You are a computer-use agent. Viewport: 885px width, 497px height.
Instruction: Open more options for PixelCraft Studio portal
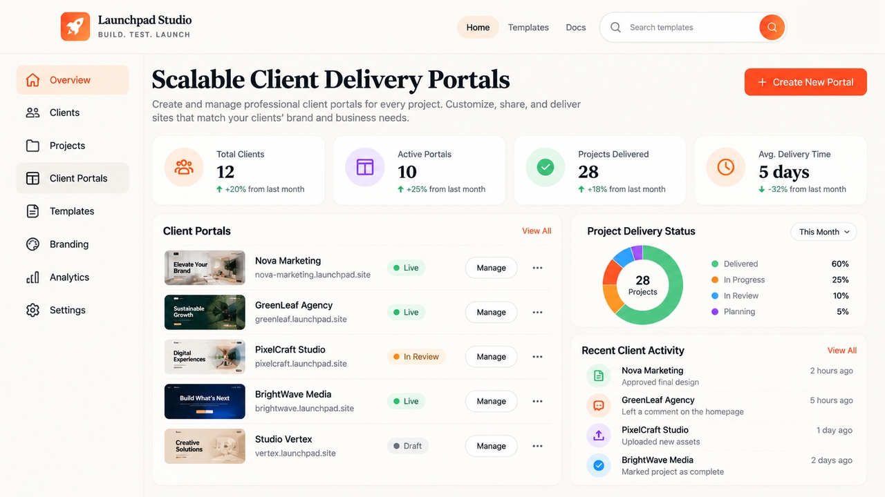537,357
